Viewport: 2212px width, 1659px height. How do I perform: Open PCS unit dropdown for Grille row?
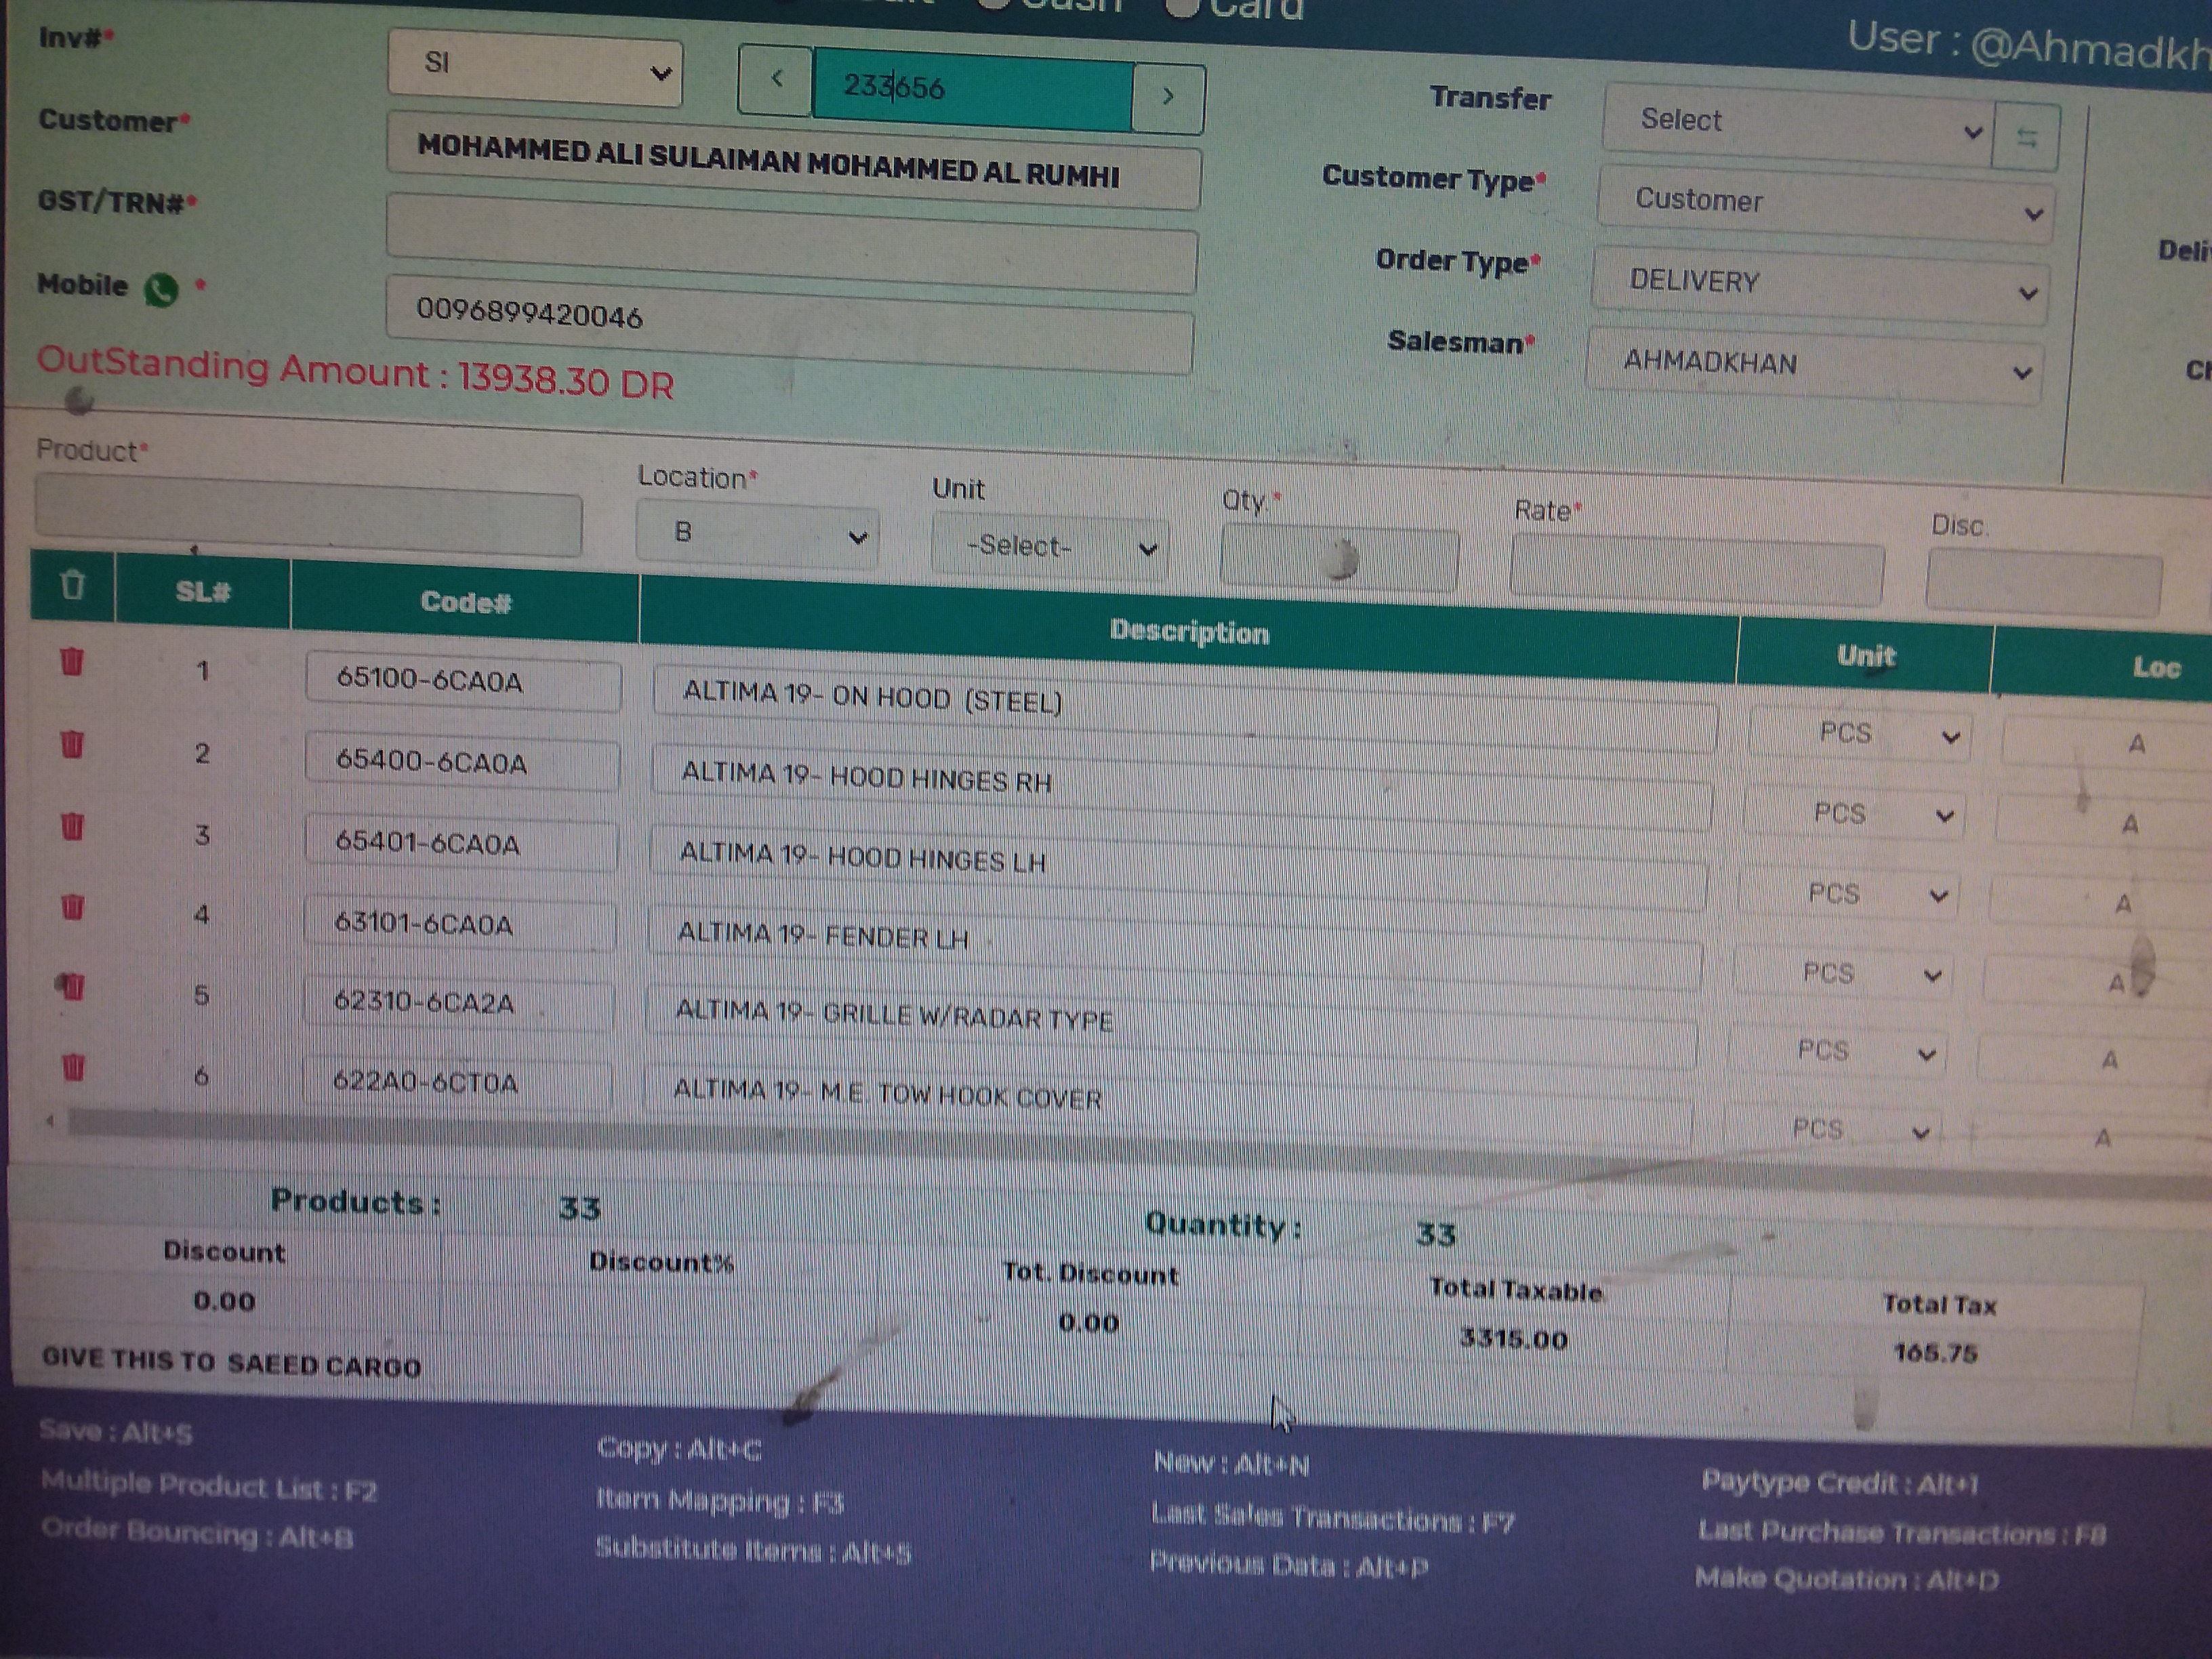(x=1838, y=1051)
